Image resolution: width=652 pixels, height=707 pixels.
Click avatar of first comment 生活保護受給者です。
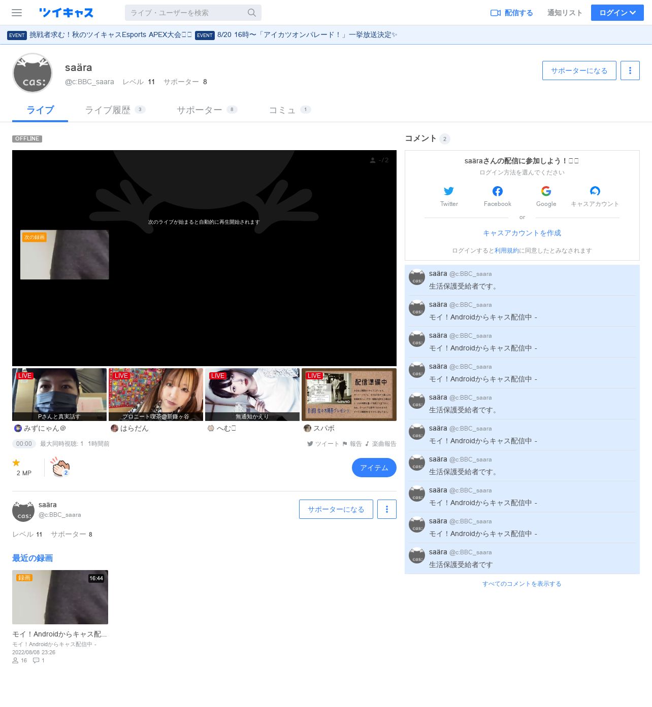417,277
